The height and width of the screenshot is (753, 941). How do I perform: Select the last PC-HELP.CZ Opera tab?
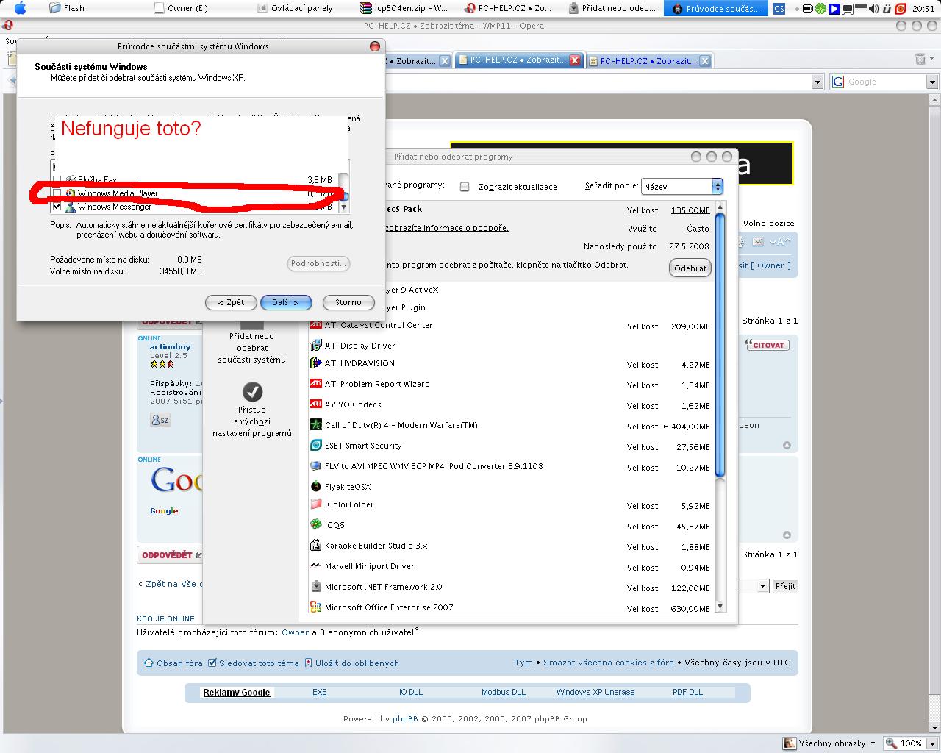649,61
